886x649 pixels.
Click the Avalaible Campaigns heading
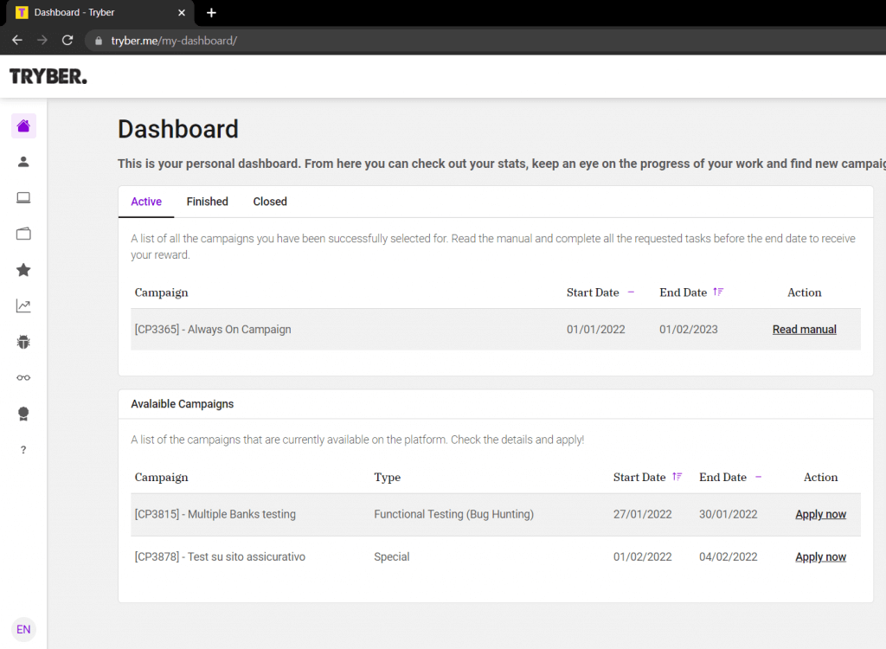coord(182,404)
